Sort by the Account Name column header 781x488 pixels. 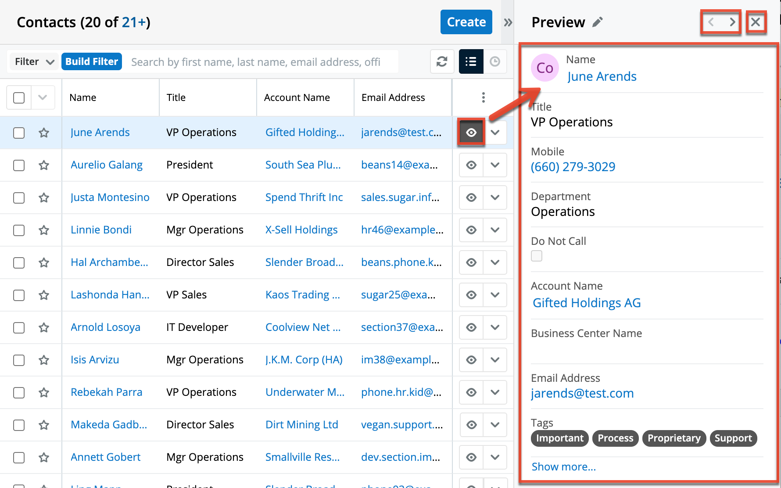pyautogui.click(x=297, y=97)
